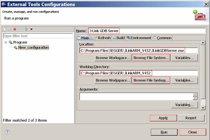Click the red toolbox icon in header
The image size is (210, 140).
click(x=200, y=17)
